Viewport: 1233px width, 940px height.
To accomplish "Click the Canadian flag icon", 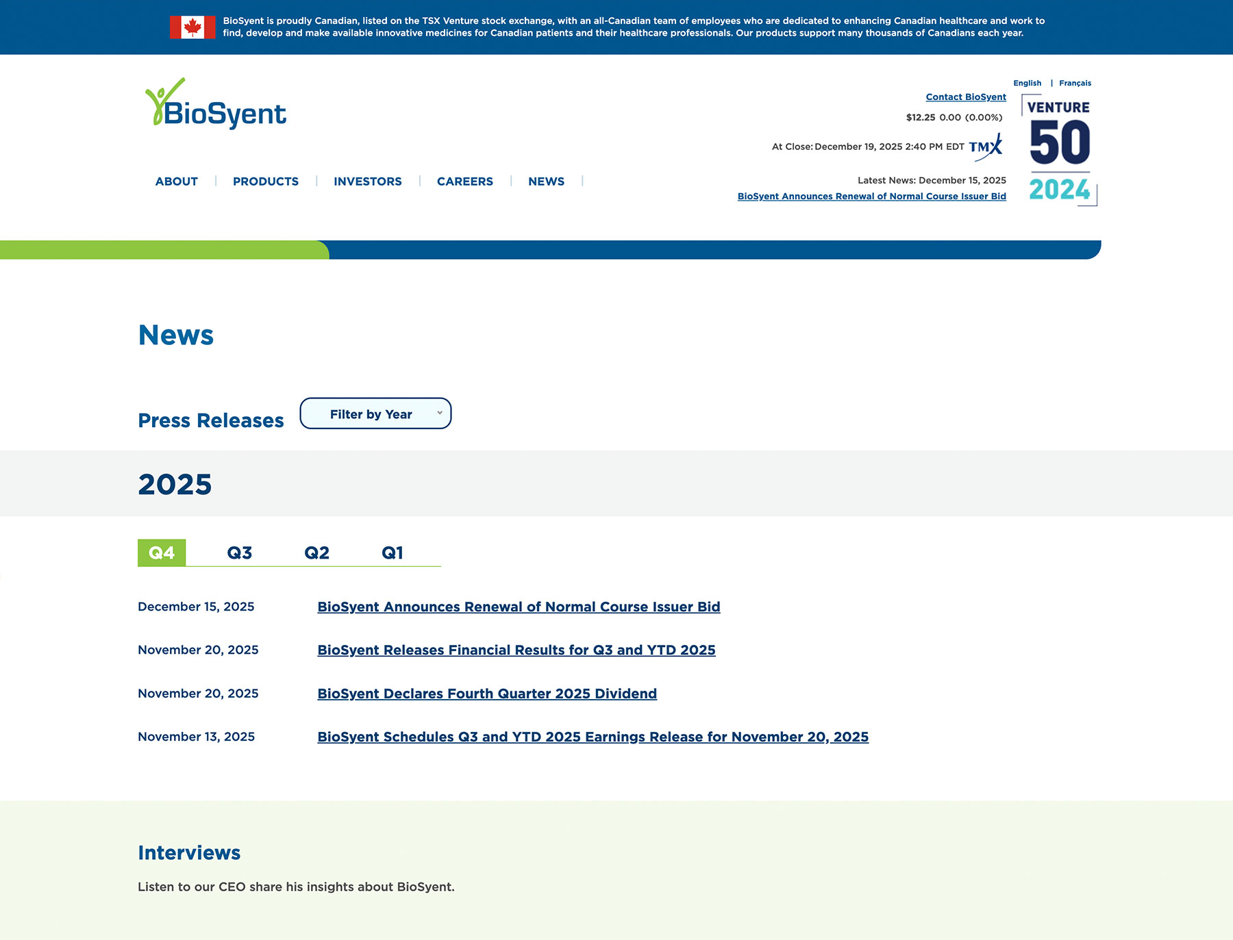I will 192,27.
